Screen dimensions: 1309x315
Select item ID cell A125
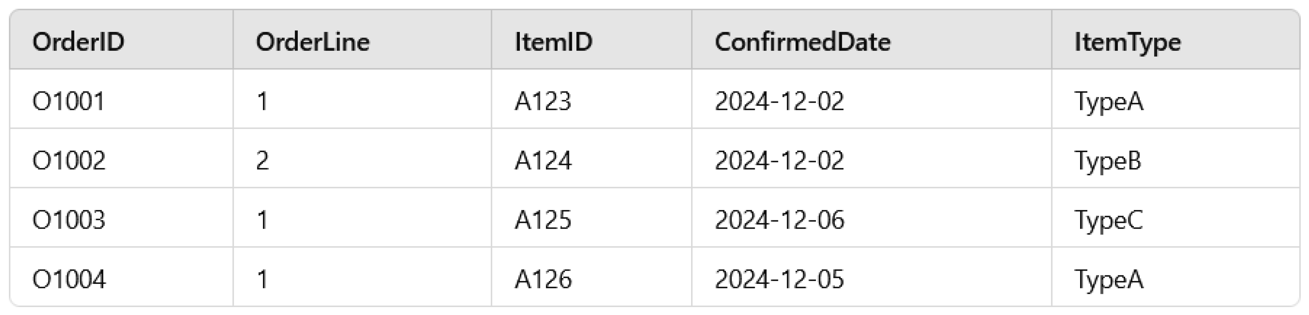pos(543,220)
